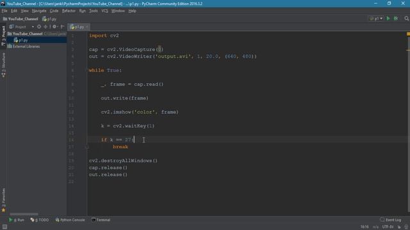Place cursor on 'import cv2' line

coord(104,36)
